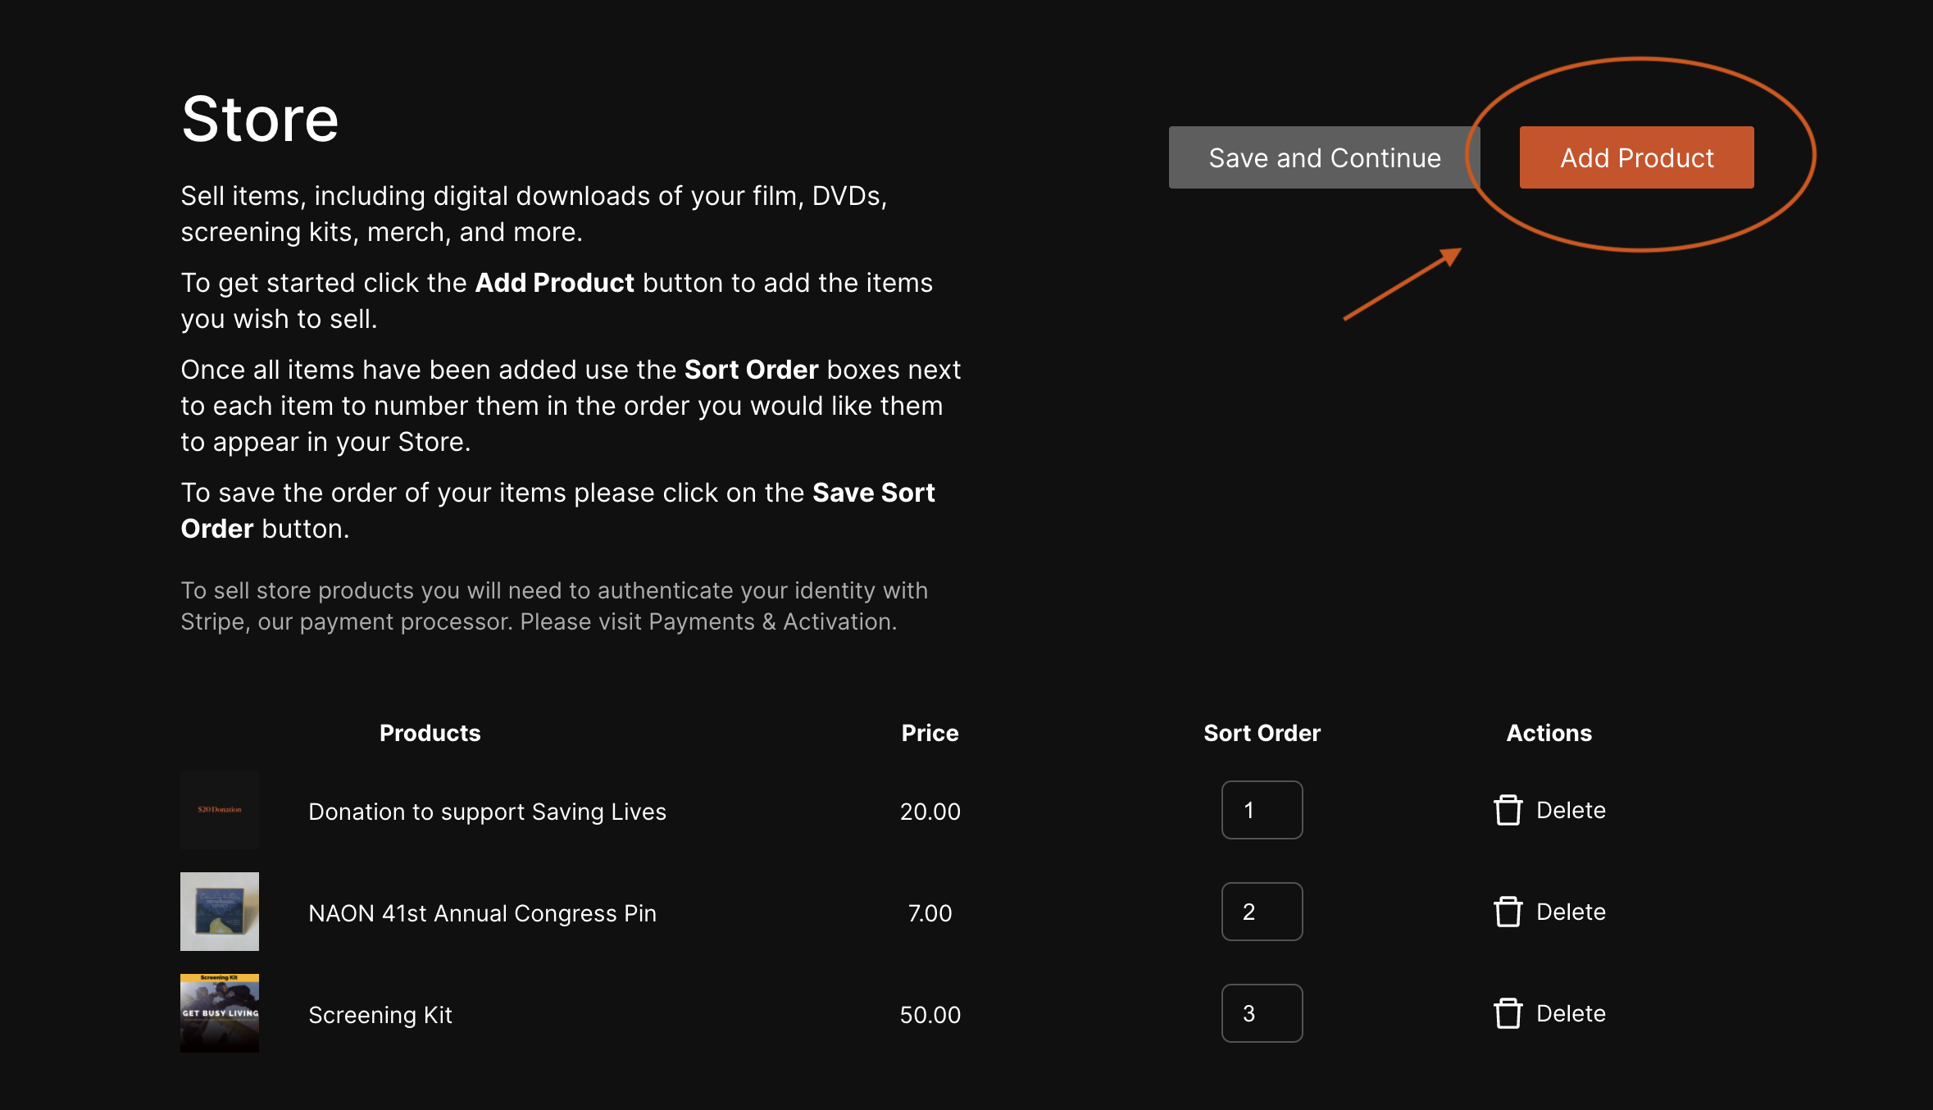
Task: Open the Screening Kit product name
Action: pos(380,1015)
